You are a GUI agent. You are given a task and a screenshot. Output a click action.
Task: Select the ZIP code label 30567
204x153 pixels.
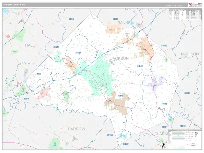point(78,53)
